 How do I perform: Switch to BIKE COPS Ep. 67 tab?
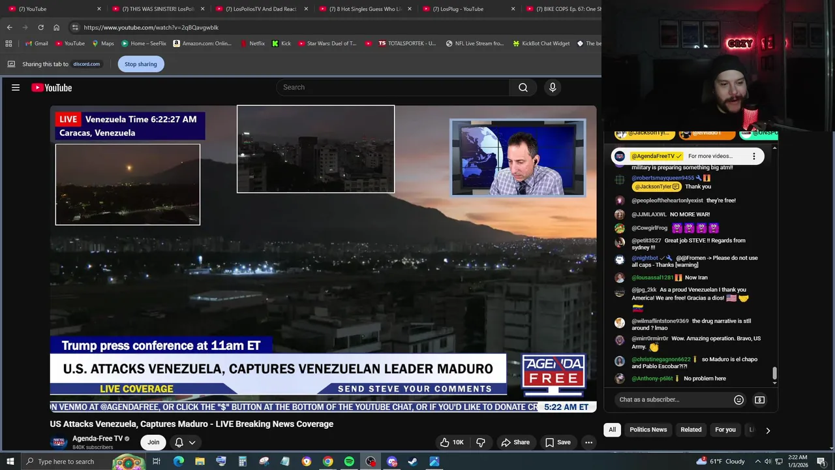[x=562, y=9]
